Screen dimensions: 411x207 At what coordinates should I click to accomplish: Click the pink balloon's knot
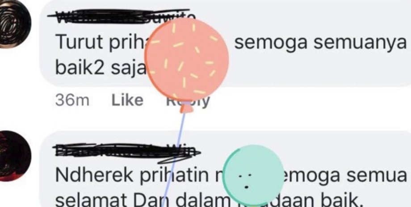point(186,108)
